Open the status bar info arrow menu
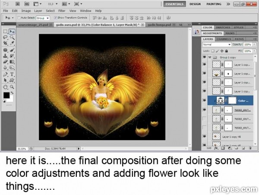The image size is (259, 195). (x=79, y=149)
